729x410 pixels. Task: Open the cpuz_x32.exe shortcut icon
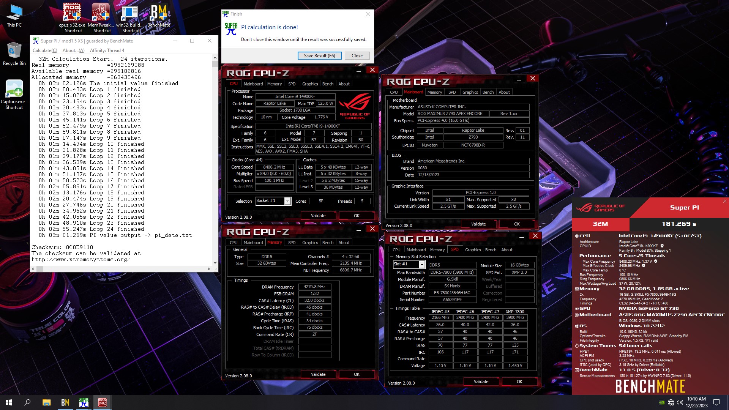click(72, 17)
